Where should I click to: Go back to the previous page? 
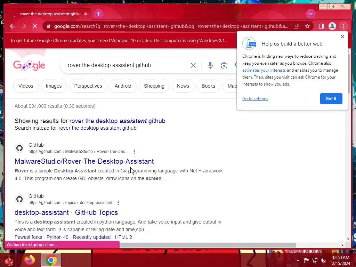coord(13,26)
